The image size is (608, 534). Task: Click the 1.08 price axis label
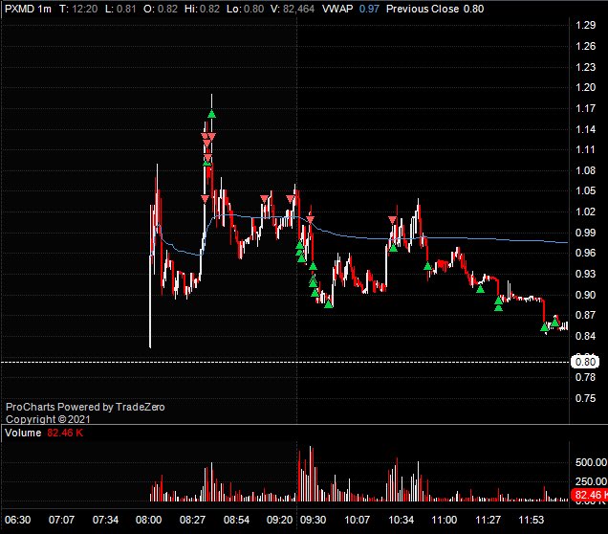click(585, 170)
